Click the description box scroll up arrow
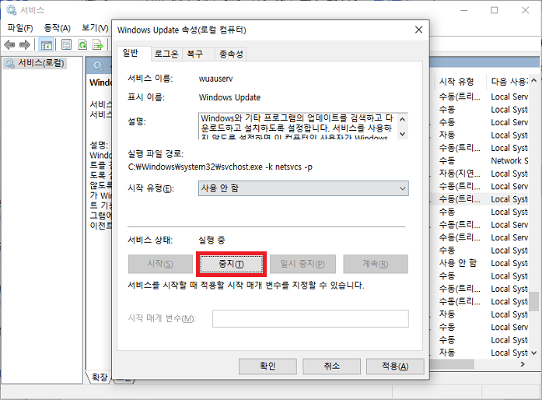Screen dimensions: 542x400 pos(402,119)
